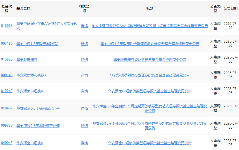Open fund name 华安中证同业存单AAA指数7天持有发起式
This screenshot has width=239, height=150.
tap(47, 26)
